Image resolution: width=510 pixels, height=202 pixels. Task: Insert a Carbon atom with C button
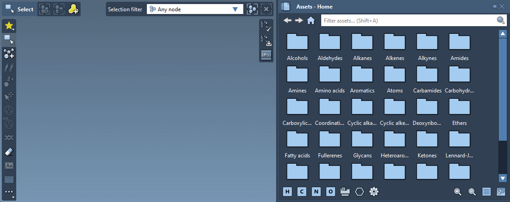[302, 192]
